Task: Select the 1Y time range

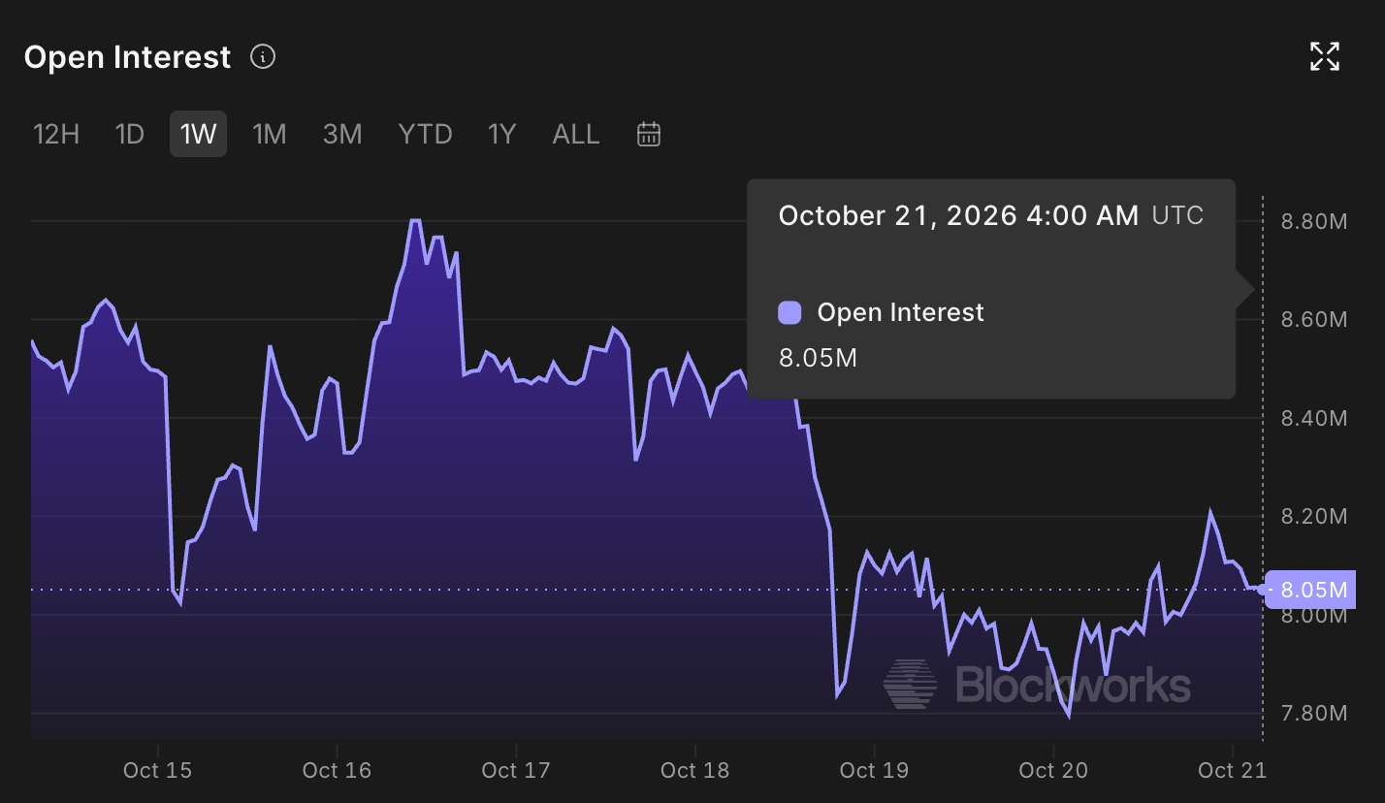Action: coord(501,134)
